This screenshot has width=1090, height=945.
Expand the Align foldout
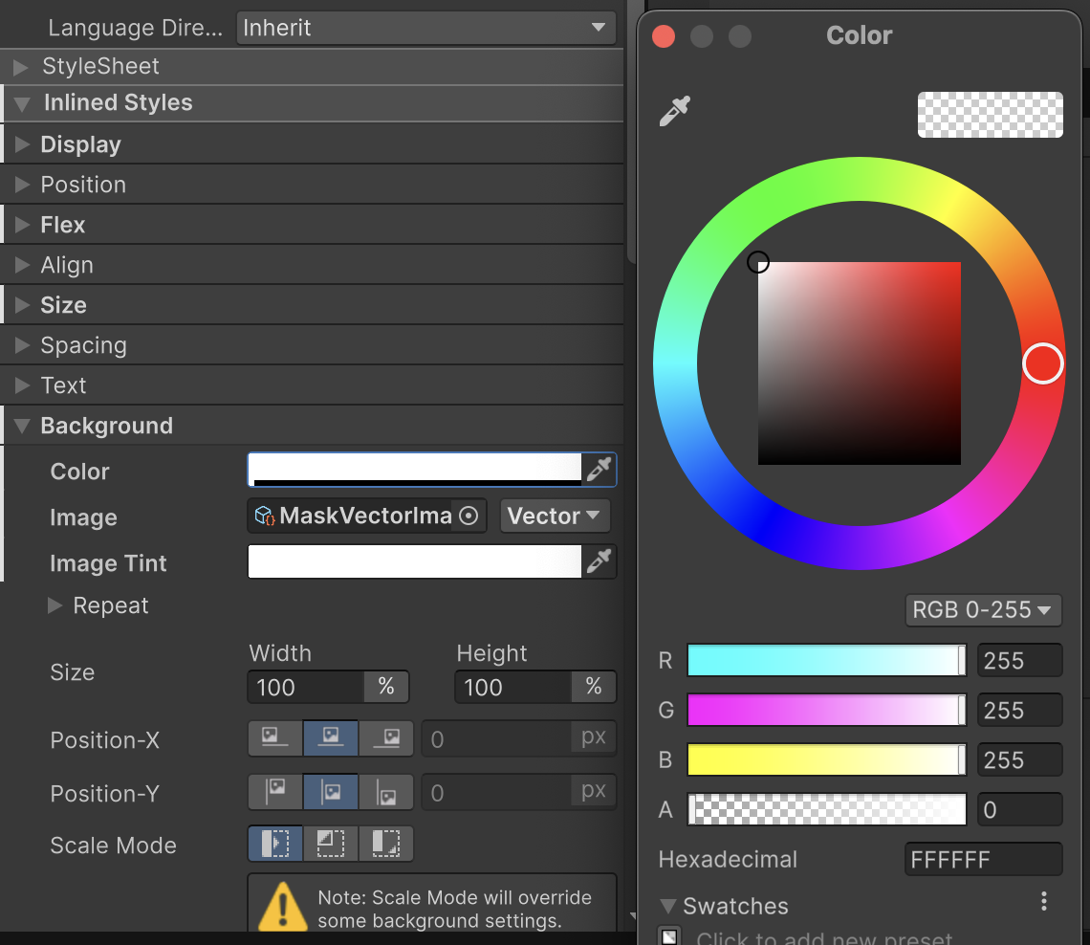pyautogui.click(x=22, y=265)
